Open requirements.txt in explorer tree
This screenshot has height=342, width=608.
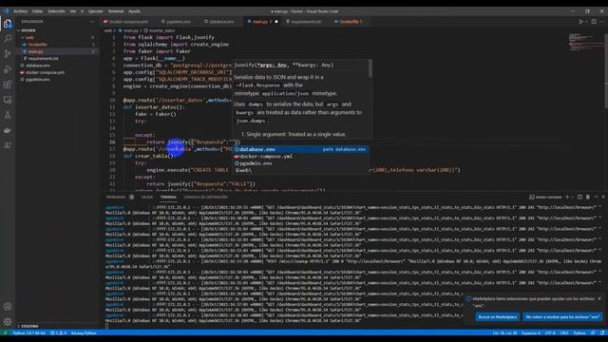tap(57, 59)
